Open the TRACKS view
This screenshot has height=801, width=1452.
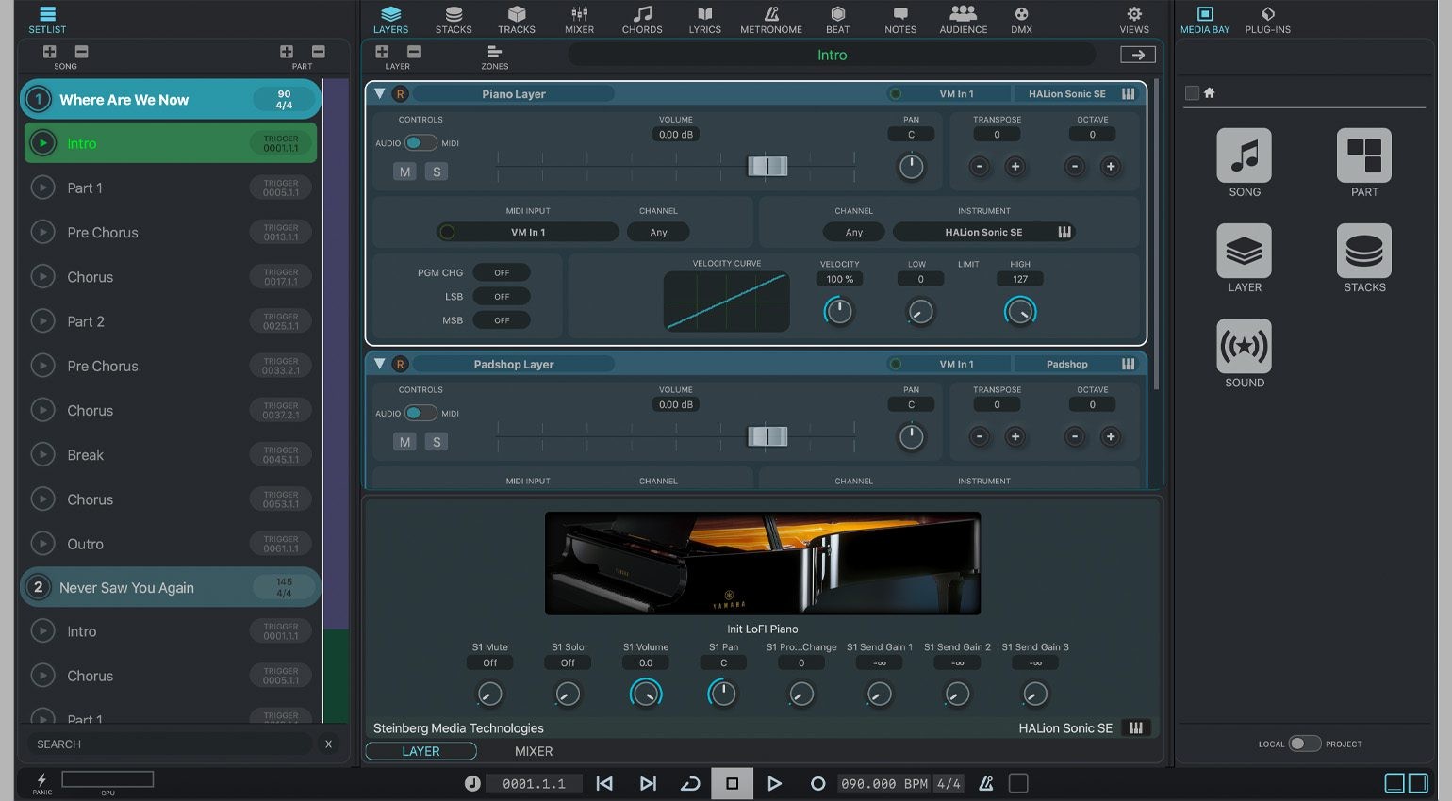click(517, 19)
